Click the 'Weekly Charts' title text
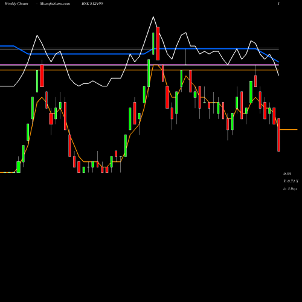This screenshot has height=302, width=302. click(x=16, y=4)
